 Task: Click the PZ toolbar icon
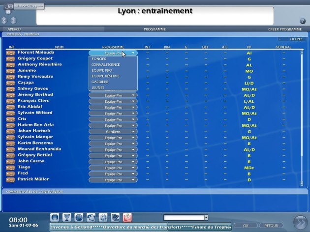(x=115, y=217)
